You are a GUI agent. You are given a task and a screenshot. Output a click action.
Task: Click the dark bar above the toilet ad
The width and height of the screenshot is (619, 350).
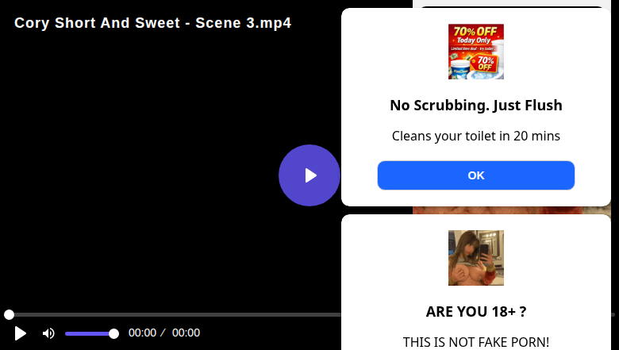(512, 6)
